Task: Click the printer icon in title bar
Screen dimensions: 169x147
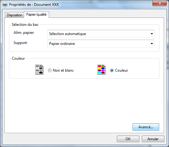Action: (x=5, y=5)
